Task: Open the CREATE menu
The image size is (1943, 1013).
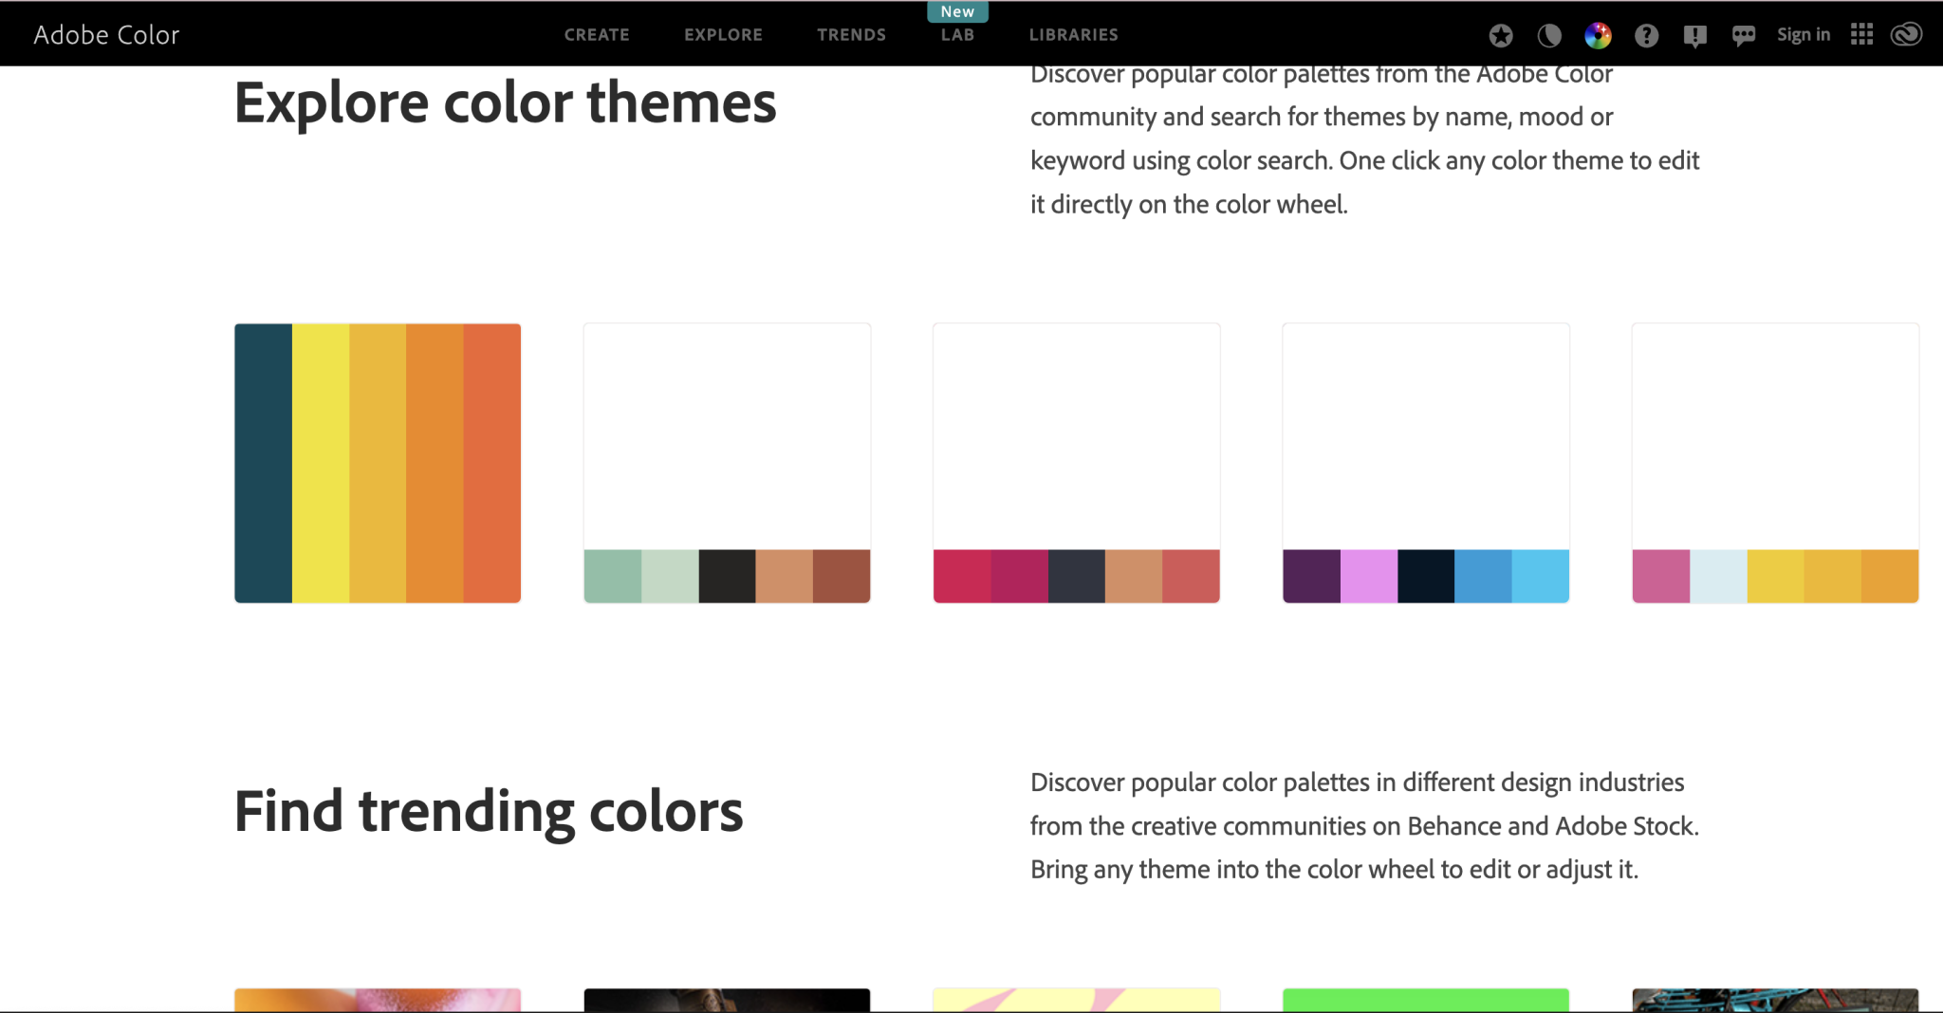Action: 597,34
